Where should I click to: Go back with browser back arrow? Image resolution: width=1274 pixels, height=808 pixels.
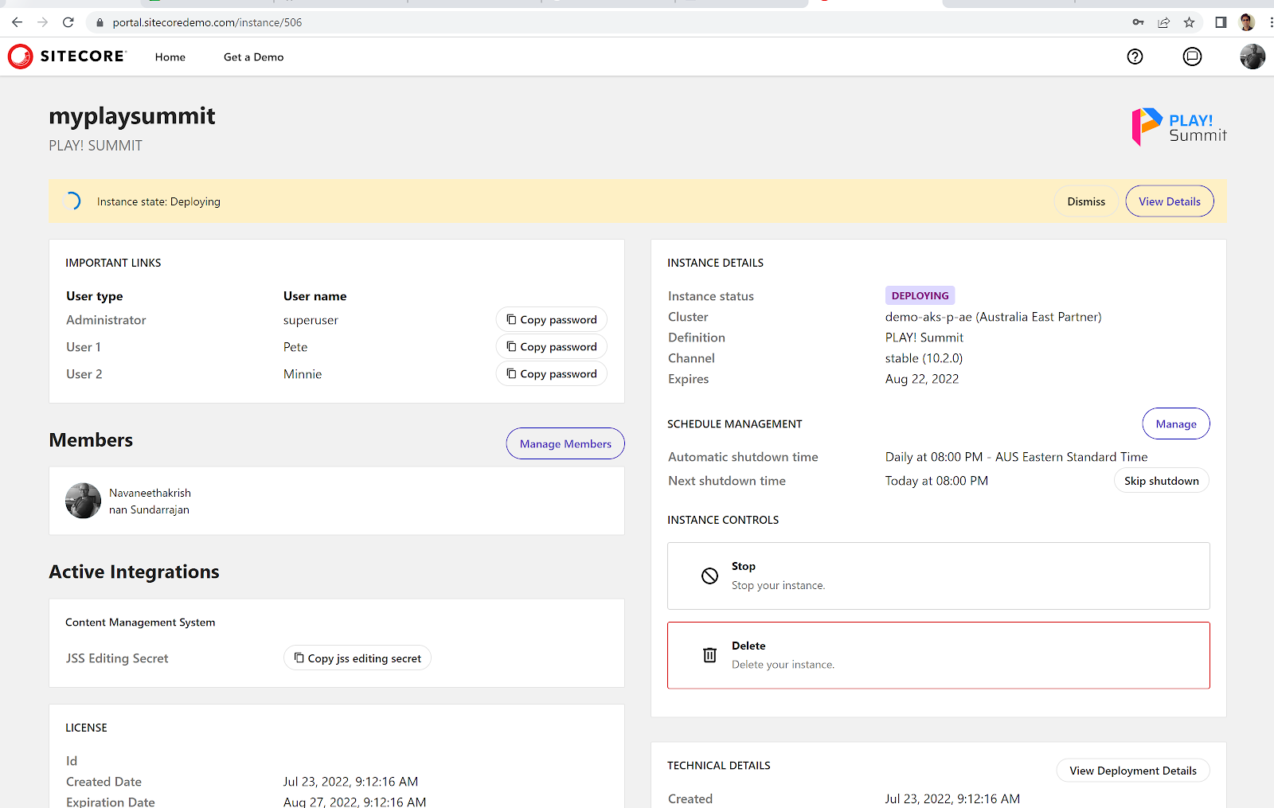tap(18, 22)
